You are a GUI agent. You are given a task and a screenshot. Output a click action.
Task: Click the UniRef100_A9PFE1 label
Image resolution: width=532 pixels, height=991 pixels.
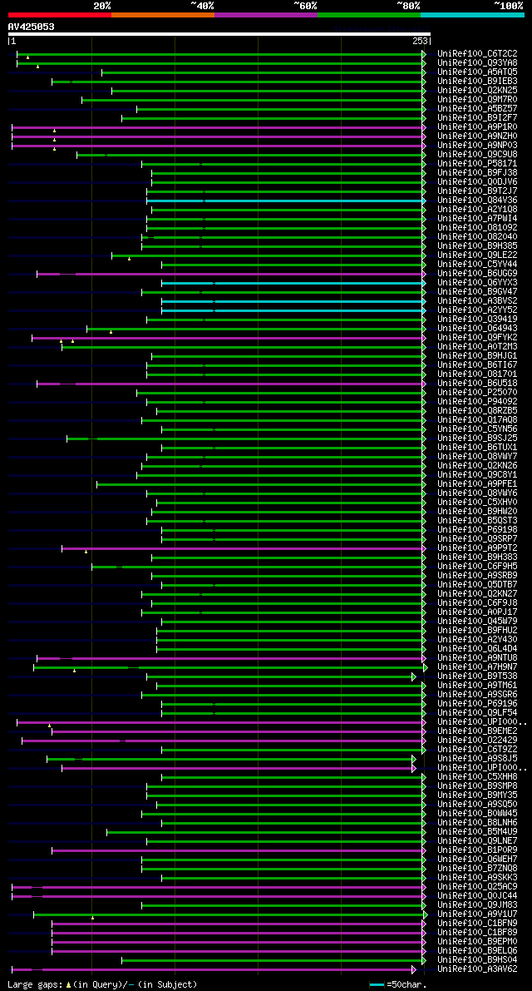coord(477,484)
